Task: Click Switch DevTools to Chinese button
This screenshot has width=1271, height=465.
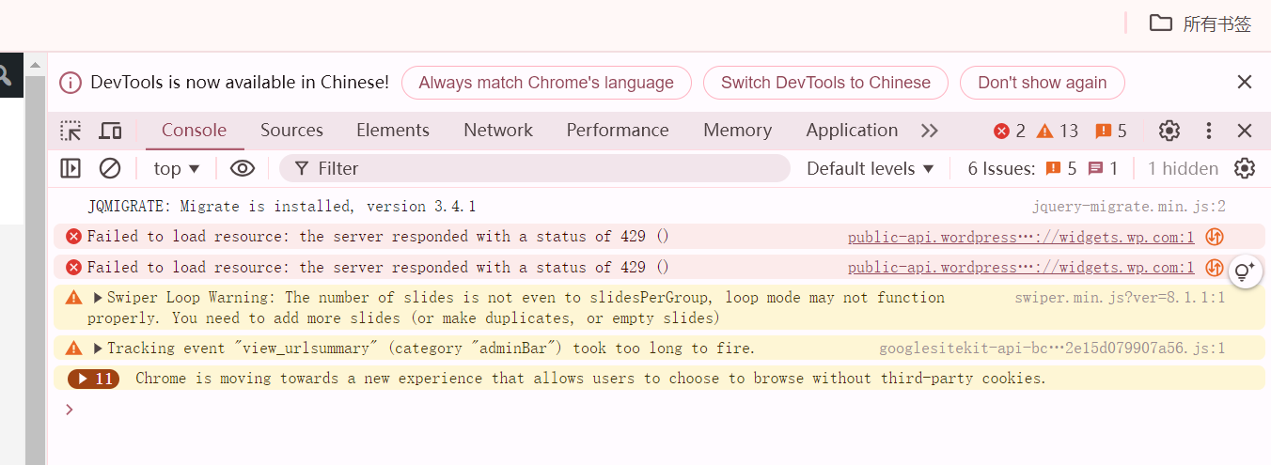Action: (825, 83)
